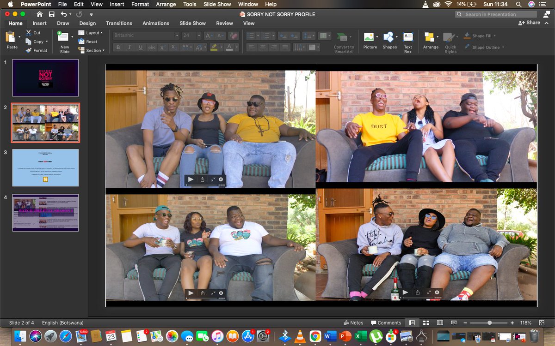Undo the last action
This screenshot has width=555, height=346.
(x=63, y=14)
